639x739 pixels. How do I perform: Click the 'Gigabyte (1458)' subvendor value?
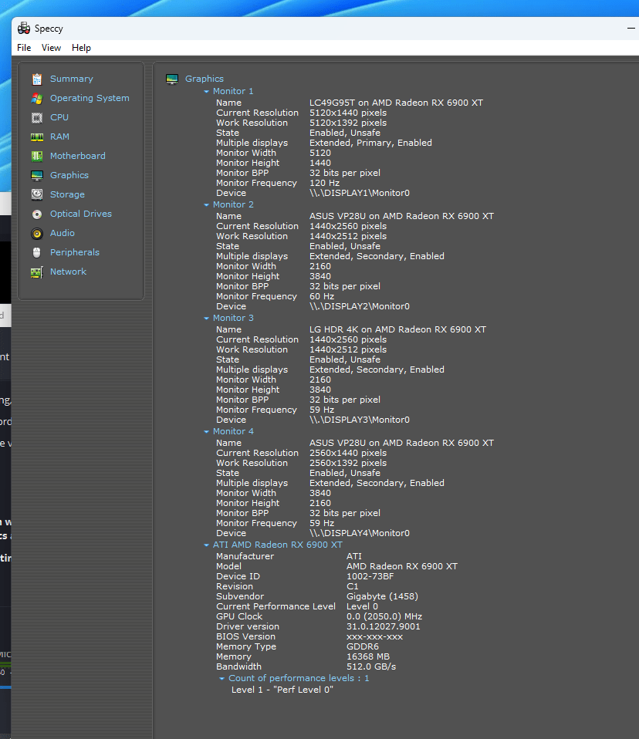382,596
